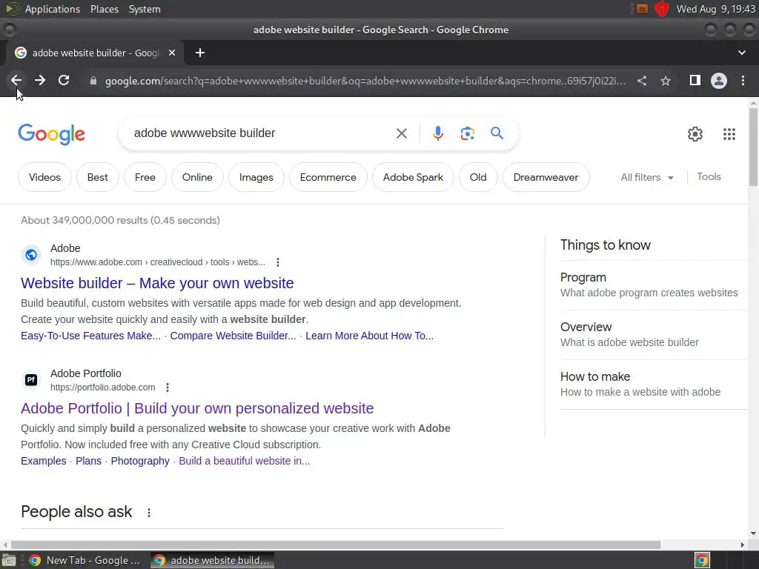This screenshot has width=759, height=569.
Task: Select the Free filter chip
Action: point(145,177)
